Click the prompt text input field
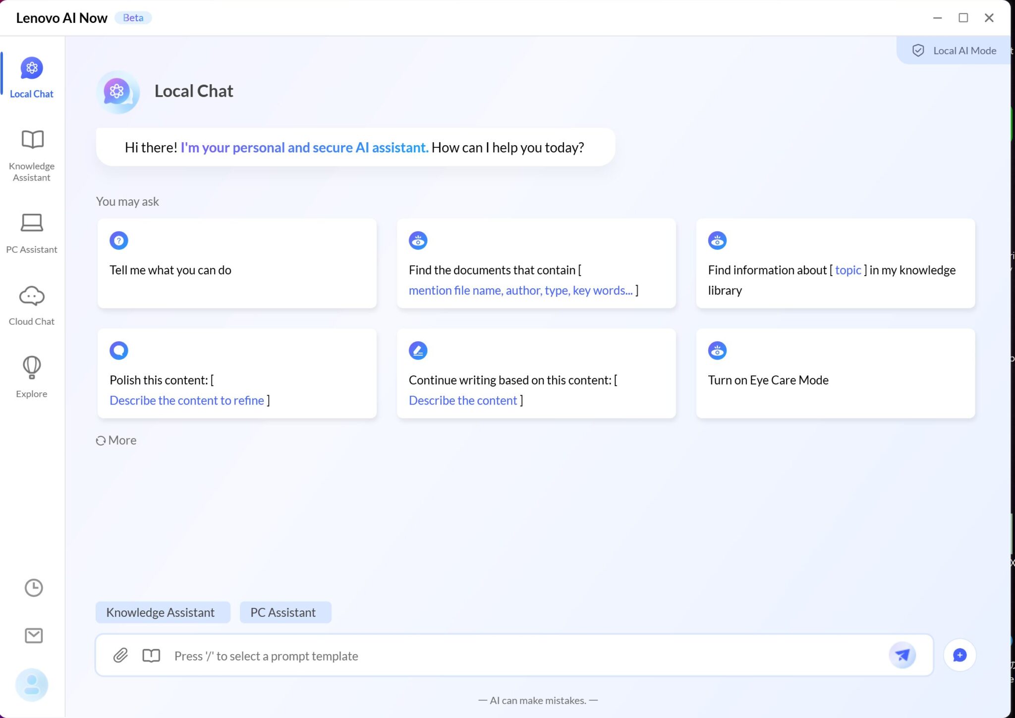 (x=525, y=656)
